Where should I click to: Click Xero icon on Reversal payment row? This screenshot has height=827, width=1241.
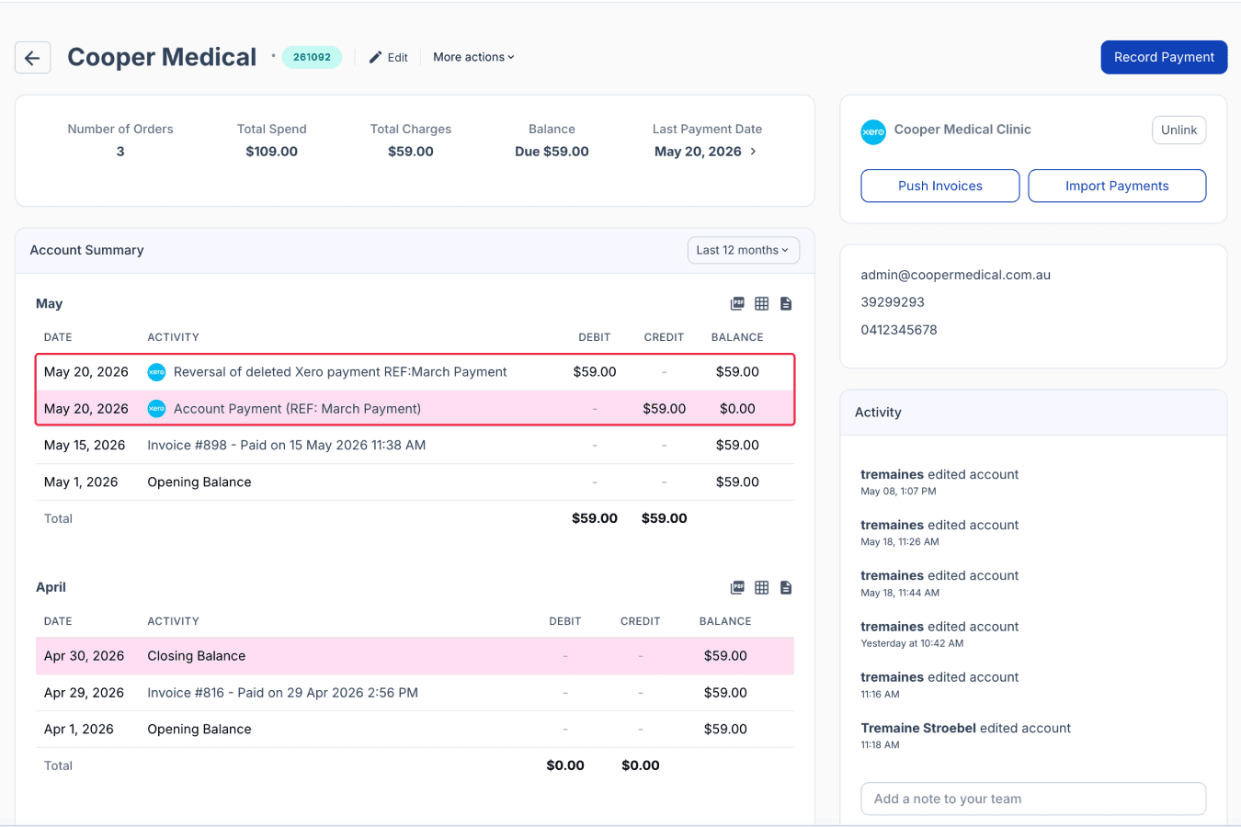click(157, 372)
